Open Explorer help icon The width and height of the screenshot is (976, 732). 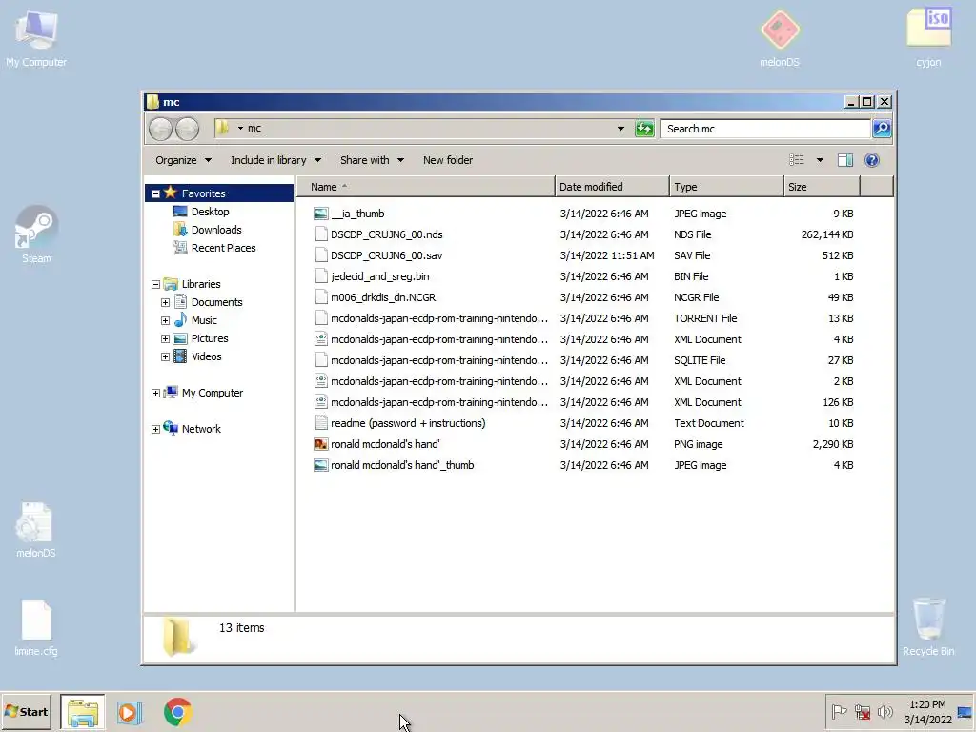(871, 160)
